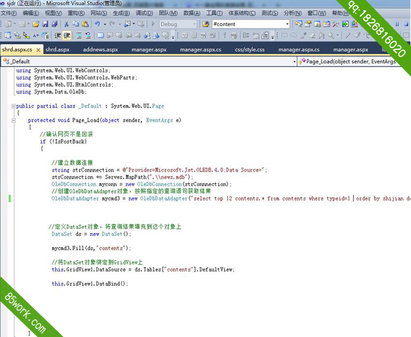The width and height of the screenshot is (411, 337).
Task: Open text editor toolbar overflow options arrow
Action: click(x=173, y=36)
